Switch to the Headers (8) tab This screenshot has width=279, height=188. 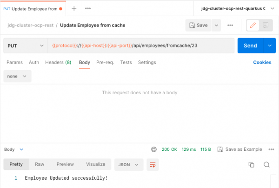tap(58, 62)
